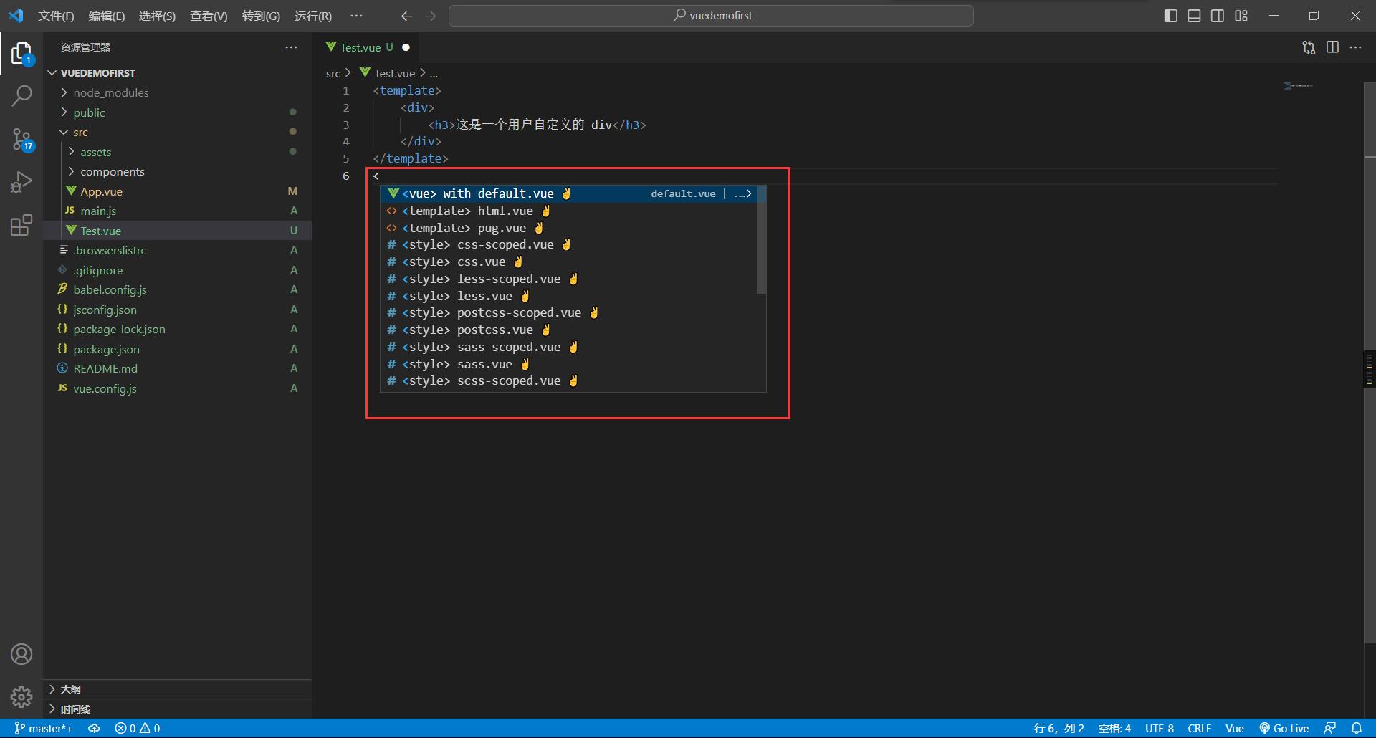Open notifications bell in status bar
The height and width of the screenshot is (738, 1376).
pos(1356,728)
